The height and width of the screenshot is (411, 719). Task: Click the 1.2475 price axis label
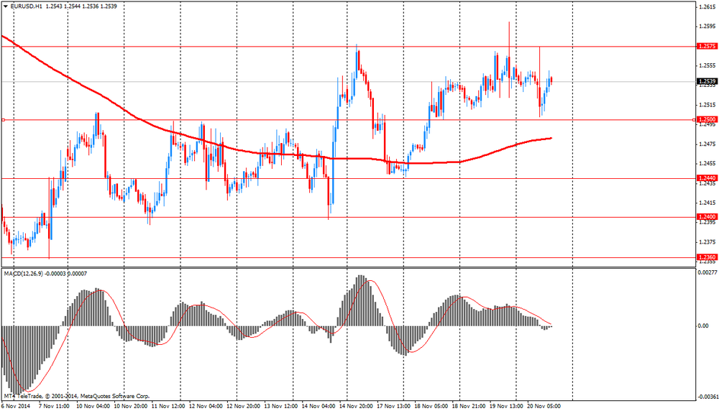pyautogui.click(x=707, y=144)
